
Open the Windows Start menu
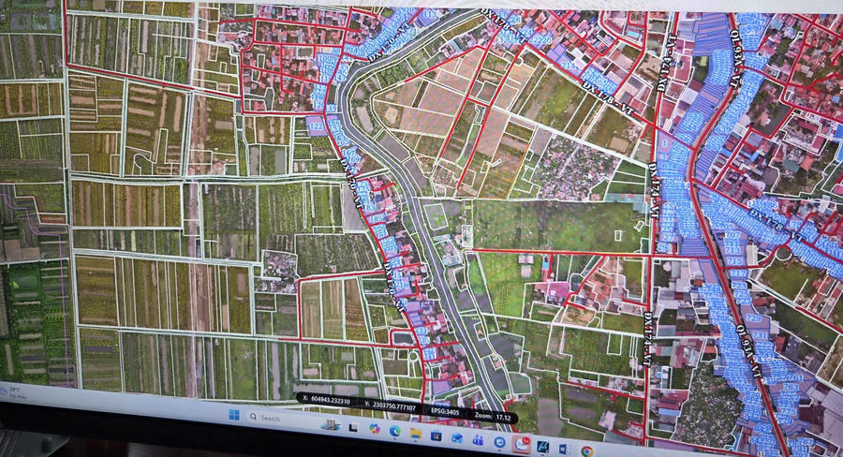(234, 415)
